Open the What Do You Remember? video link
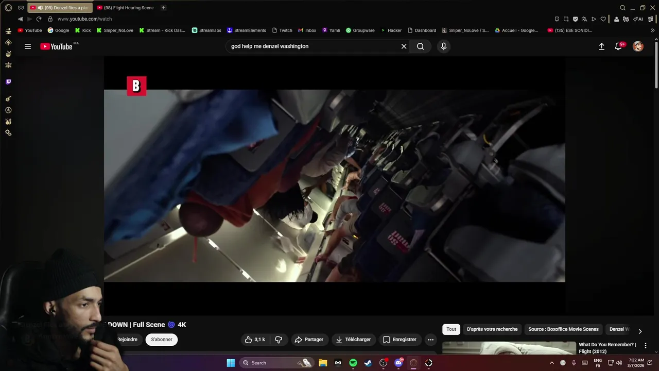The image size is (659, 371). 608,348
